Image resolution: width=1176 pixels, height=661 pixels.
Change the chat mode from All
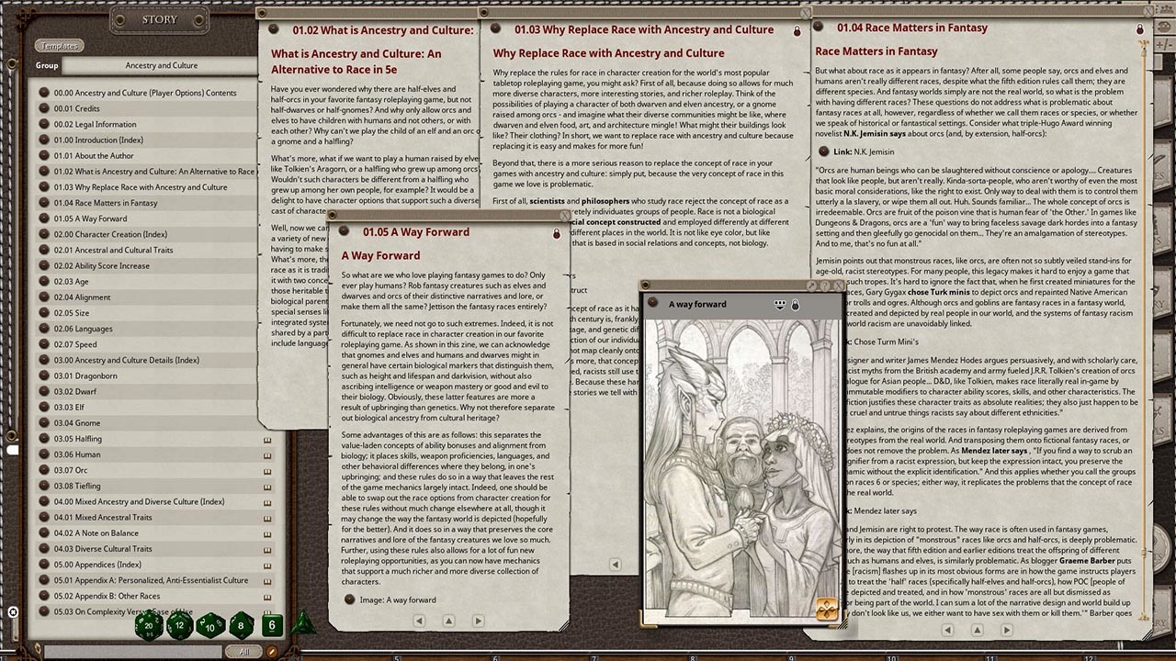pyautogui.click(x=244, y=651)
